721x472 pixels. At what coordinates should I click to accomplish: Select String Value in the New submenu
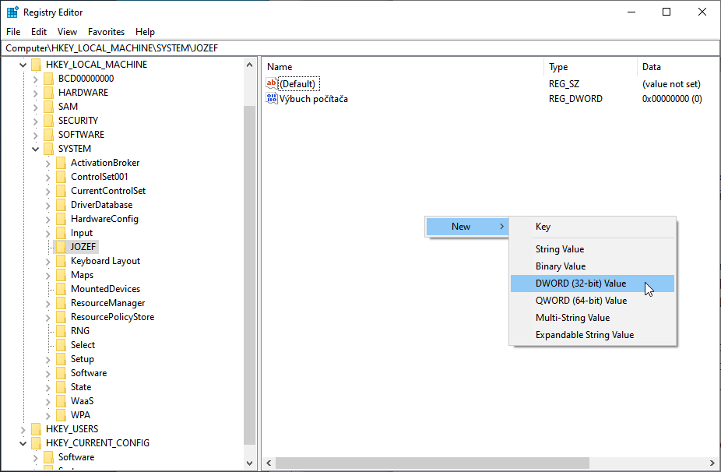(x=559, y=249)
